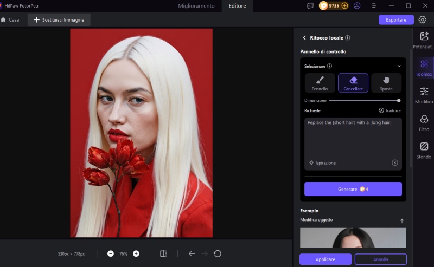Select the Pennello brush tool

click(x=320, y=83)
